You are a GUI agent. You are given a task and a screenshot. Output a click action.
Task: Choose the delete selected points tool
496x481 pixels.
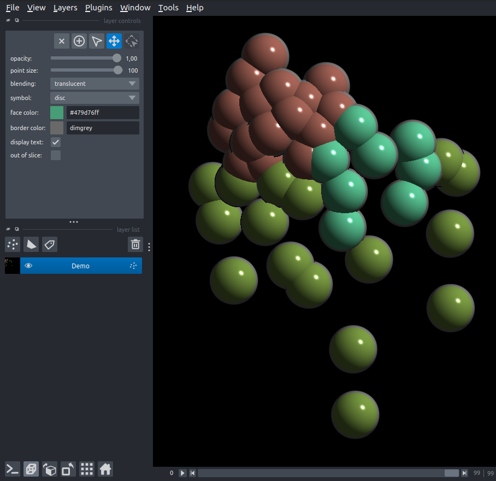[61, 41]
